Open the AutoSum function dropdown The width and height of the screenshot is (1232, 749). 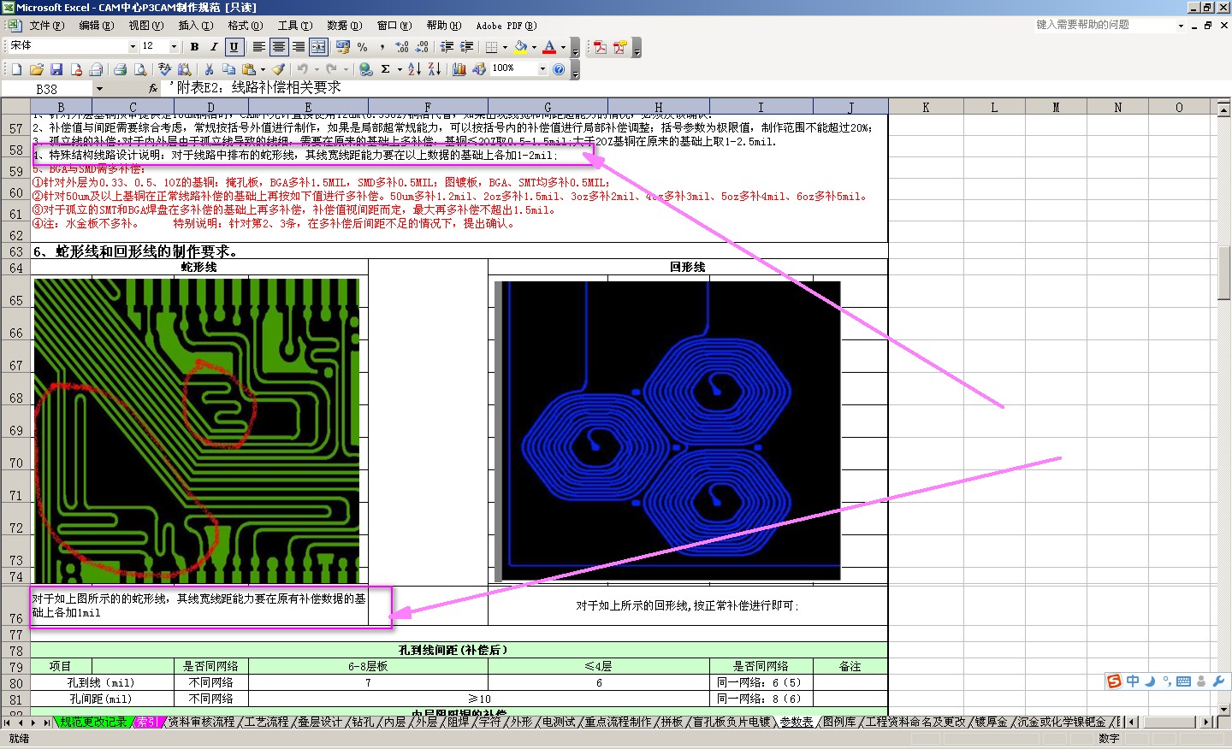(400, 69)
